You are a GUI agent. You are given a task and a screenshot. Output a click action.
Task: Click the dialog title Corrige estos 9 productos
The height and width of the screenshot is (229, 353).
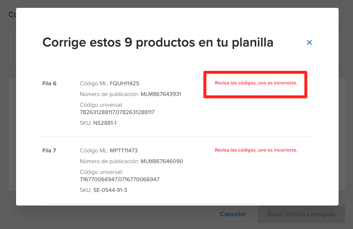[158, 42]
